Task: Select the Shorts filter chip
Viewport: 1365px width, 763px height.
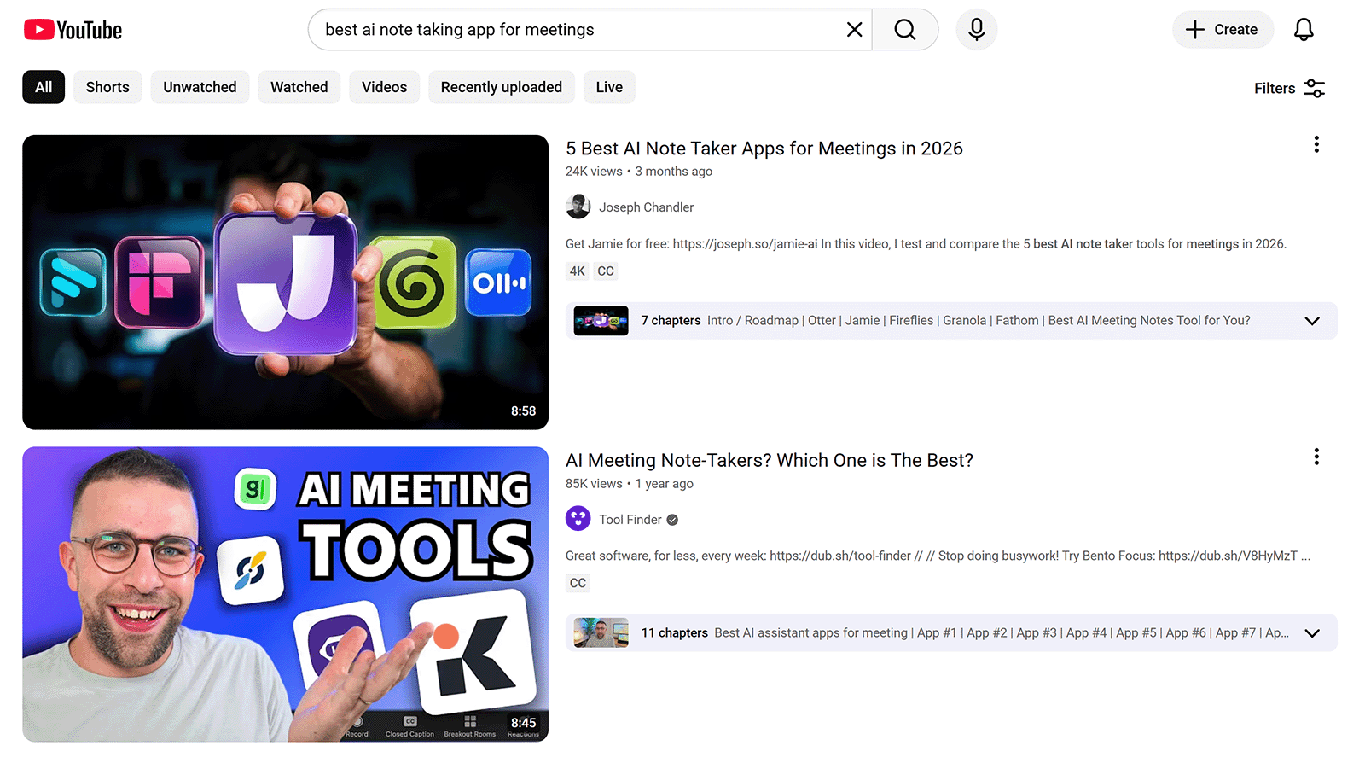Action: tap(107, 87)
